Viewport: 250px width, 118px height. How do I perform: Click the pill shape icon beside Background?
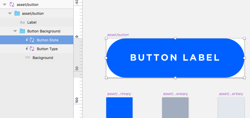point(28,58)
